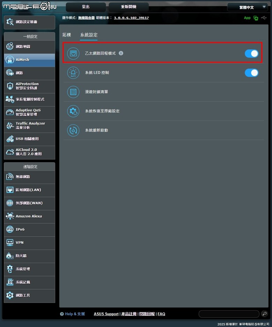The height and width of the screenshot is (327, 272).
Task: Click the USB status icon in header
Action: pyautogui.click(x=264, y=18)
